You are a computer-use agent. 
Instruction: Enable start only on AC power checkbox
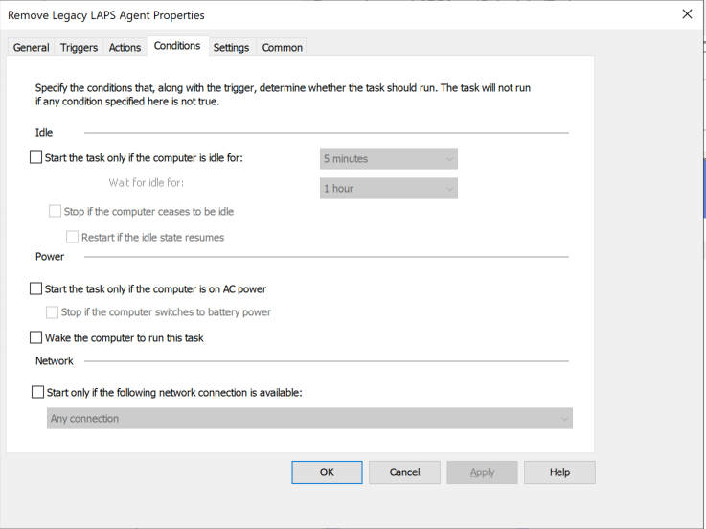point(36,288)
